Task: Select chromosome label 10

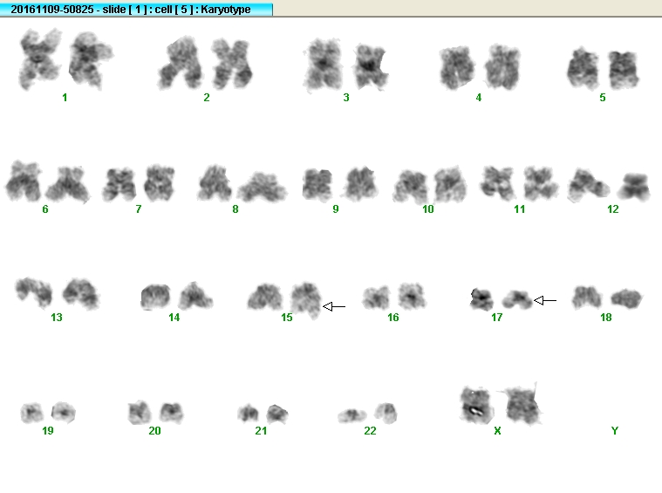Action: pos(427,209)
